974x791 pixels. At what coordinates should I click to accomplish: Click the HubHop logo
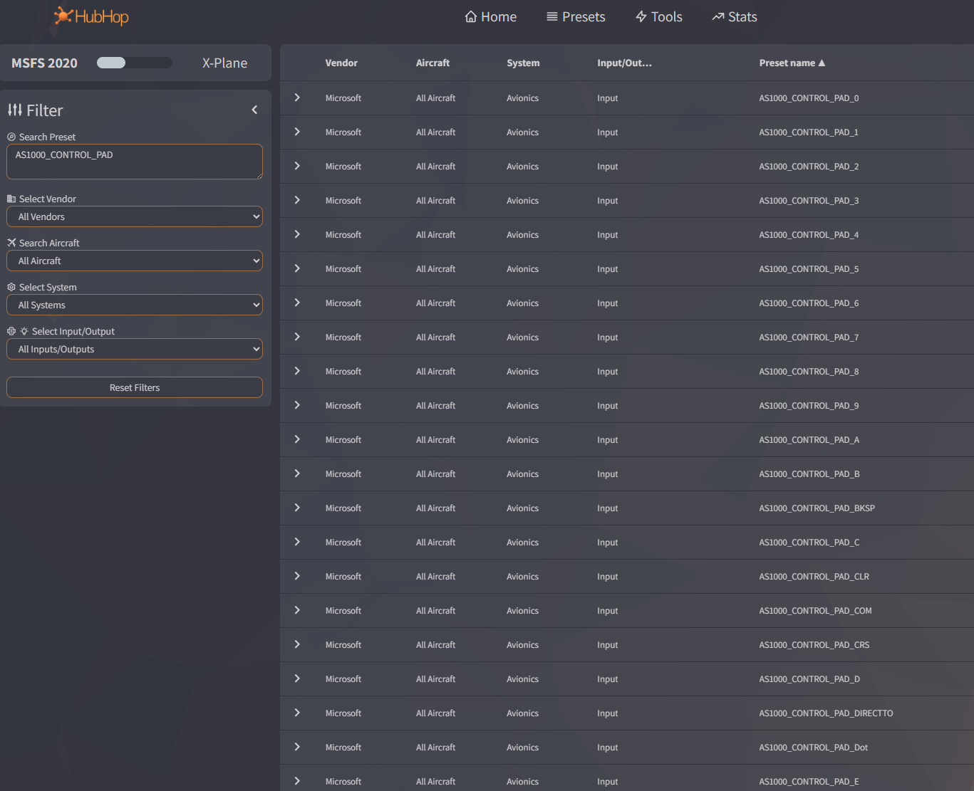click(x=91, y=16)
